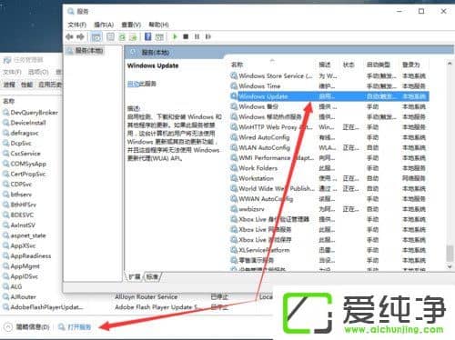Screen dimensions: 455x340
Task: Click the Forward arrow in Services toolbar
Action: coord(80,37)
